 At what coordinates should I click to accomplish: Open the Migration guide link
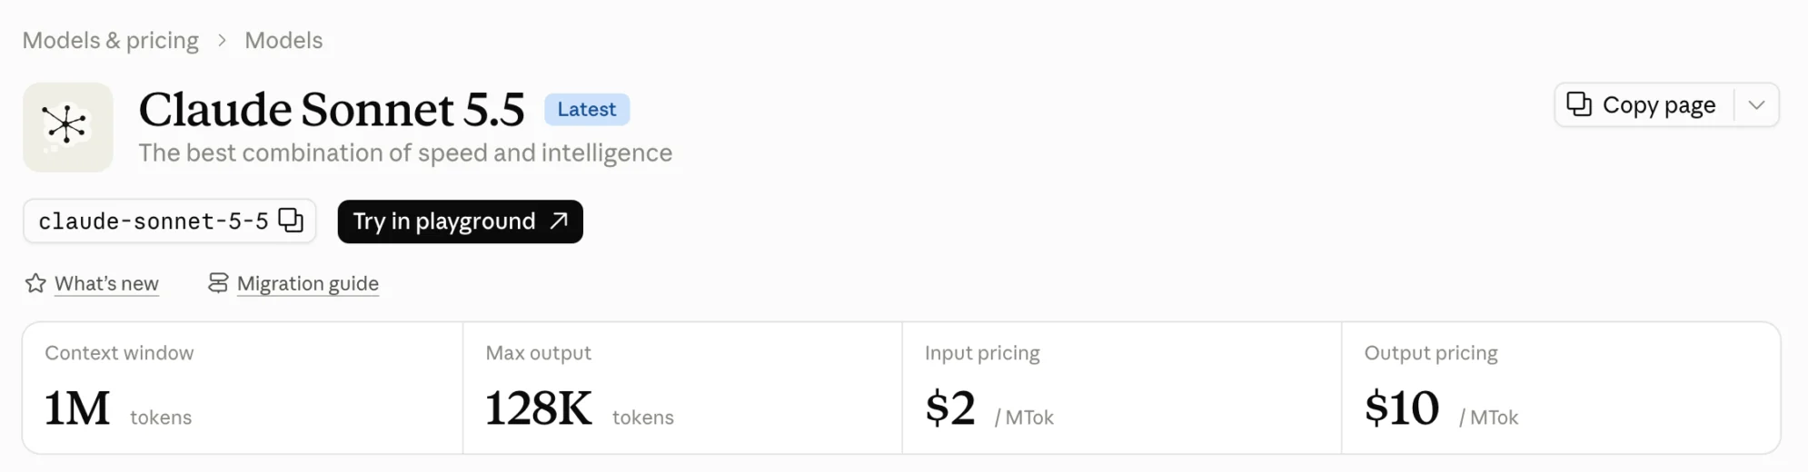pos(308,283)
